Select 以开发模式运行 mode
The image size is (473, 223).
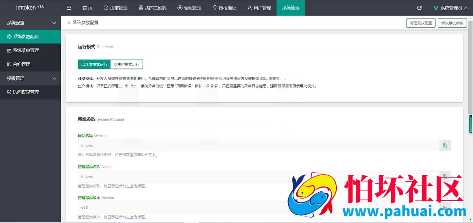click(94, 64)
